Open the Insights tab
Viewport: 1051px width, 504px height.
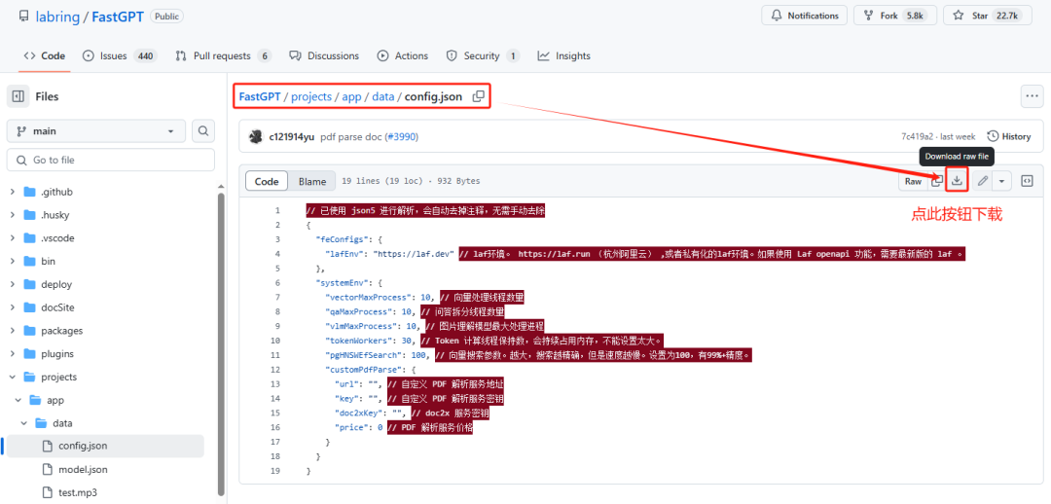pyautogui.click(x=563, y=55)
